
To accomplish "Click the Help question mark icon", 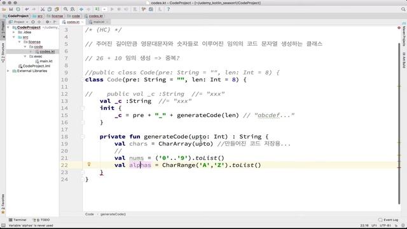I will pos(169,10).
